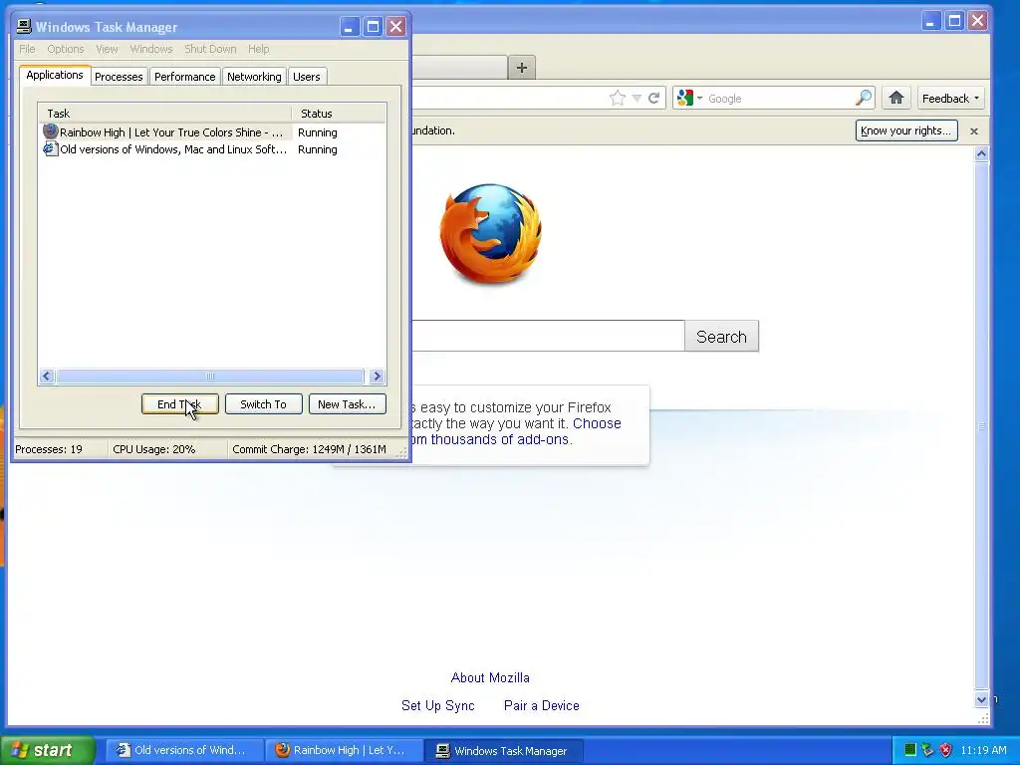Select the Rainbow High task row
The height and width of the screenshot is (765, 1020).
coord(212,132)
